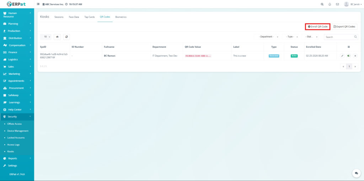Switch to the Face Data tab

74,17
